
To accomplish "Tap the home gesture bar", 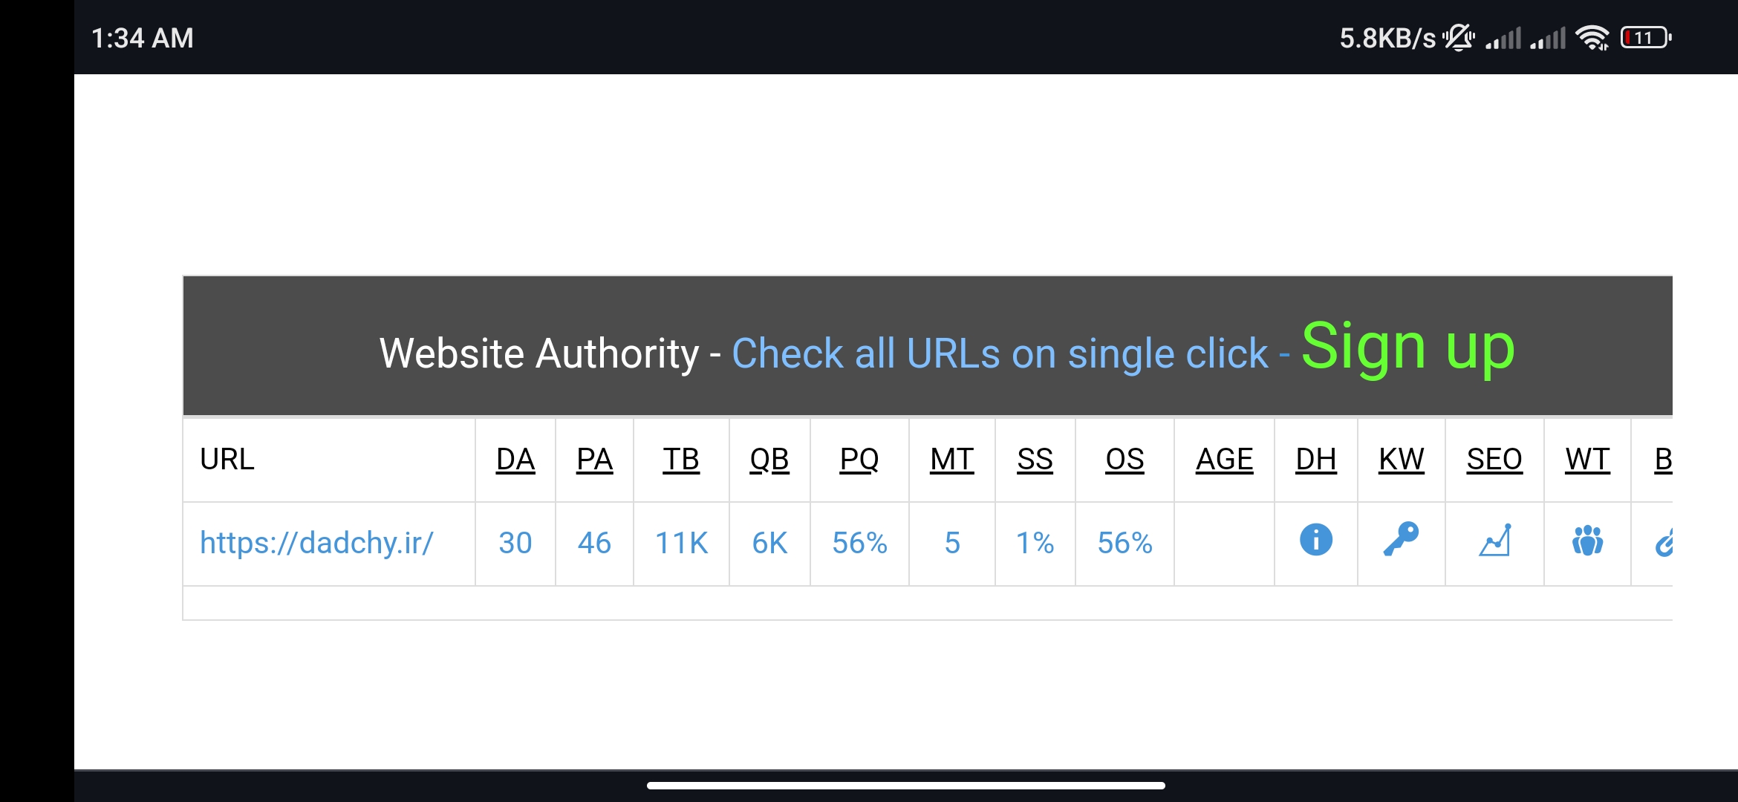I will click(905, 785).
